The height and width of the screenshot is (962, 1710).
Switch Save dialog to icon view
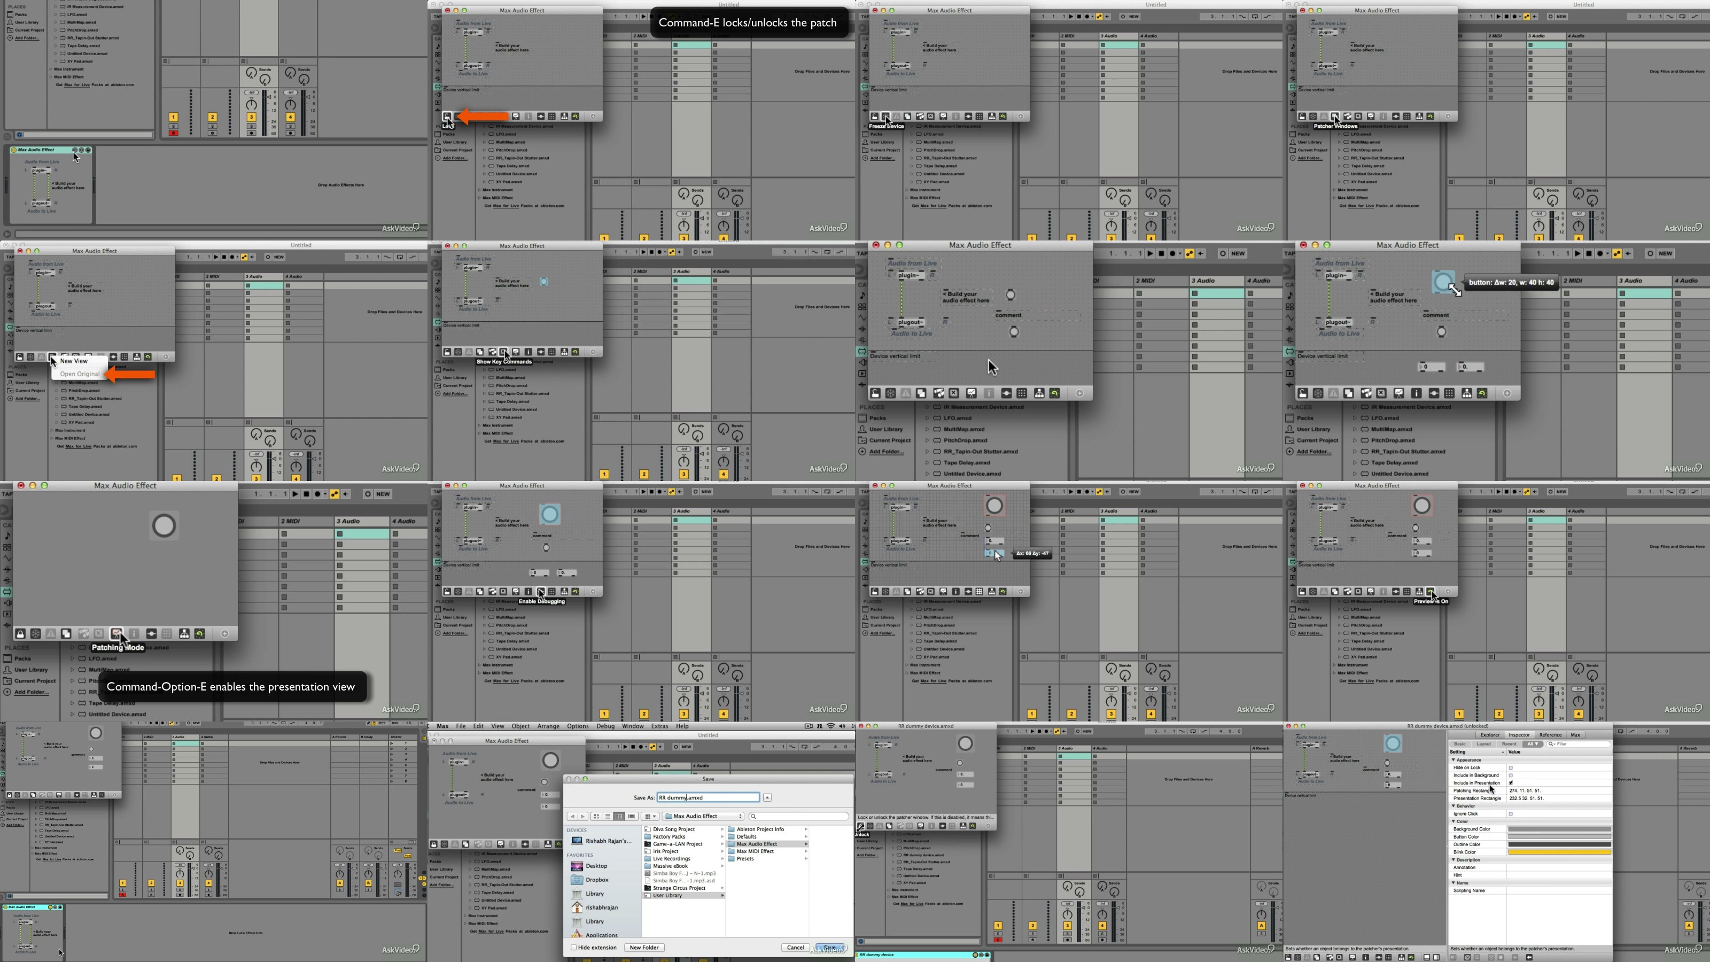(x=596, y=817)
